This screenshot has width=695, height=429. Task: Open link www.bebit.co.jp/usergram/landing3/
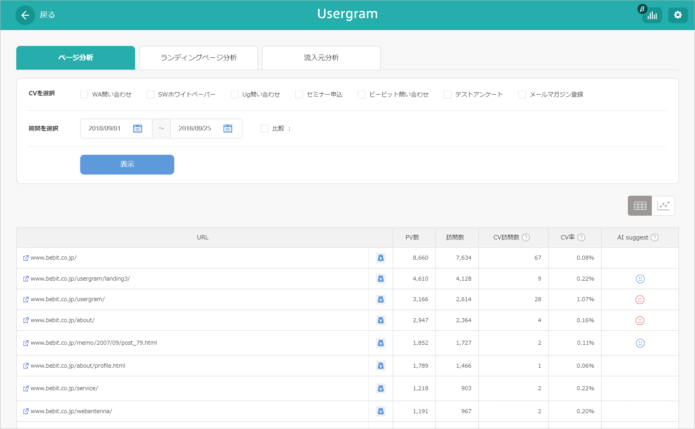(x=80, y=279)
